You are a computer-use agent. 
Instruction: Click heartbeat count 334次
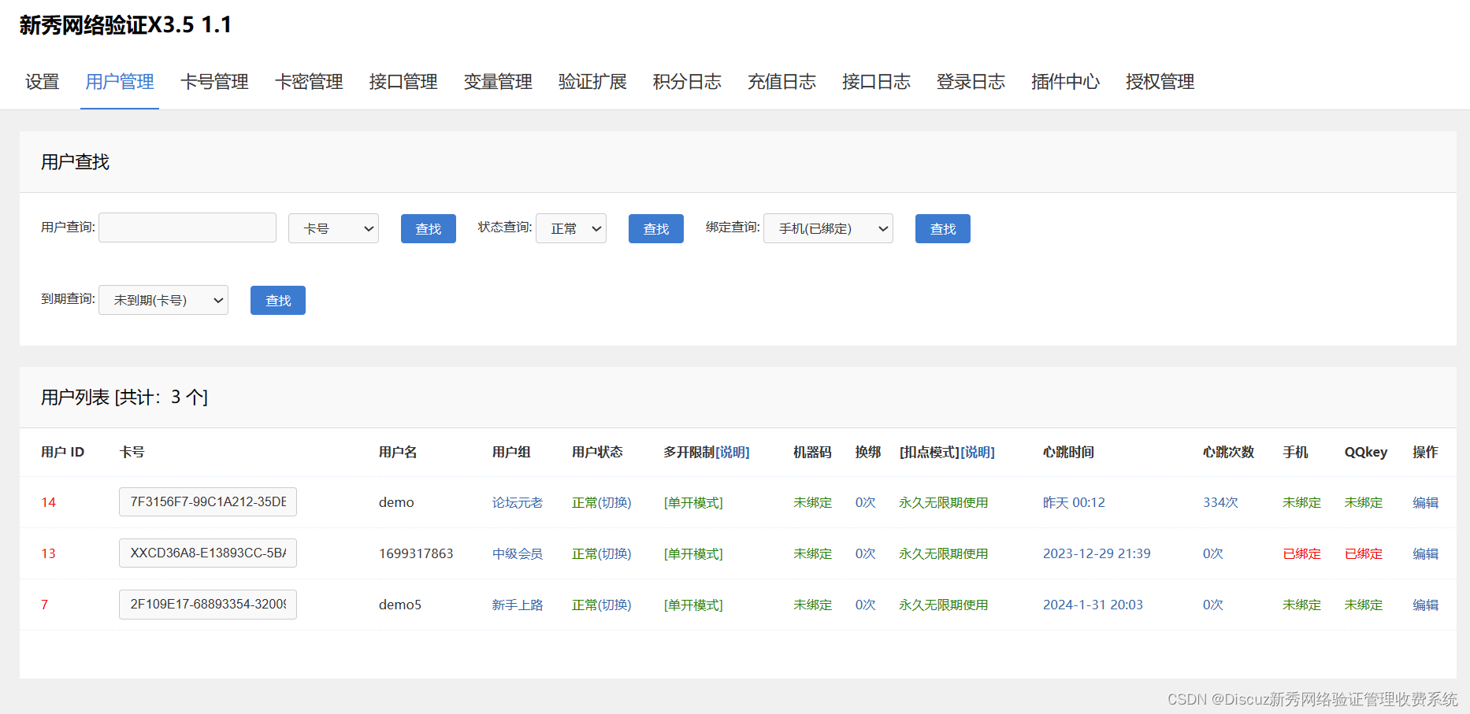(x=1220, y=502)
